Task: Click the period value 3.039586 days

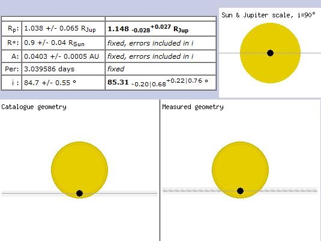Action: [49, 69]
